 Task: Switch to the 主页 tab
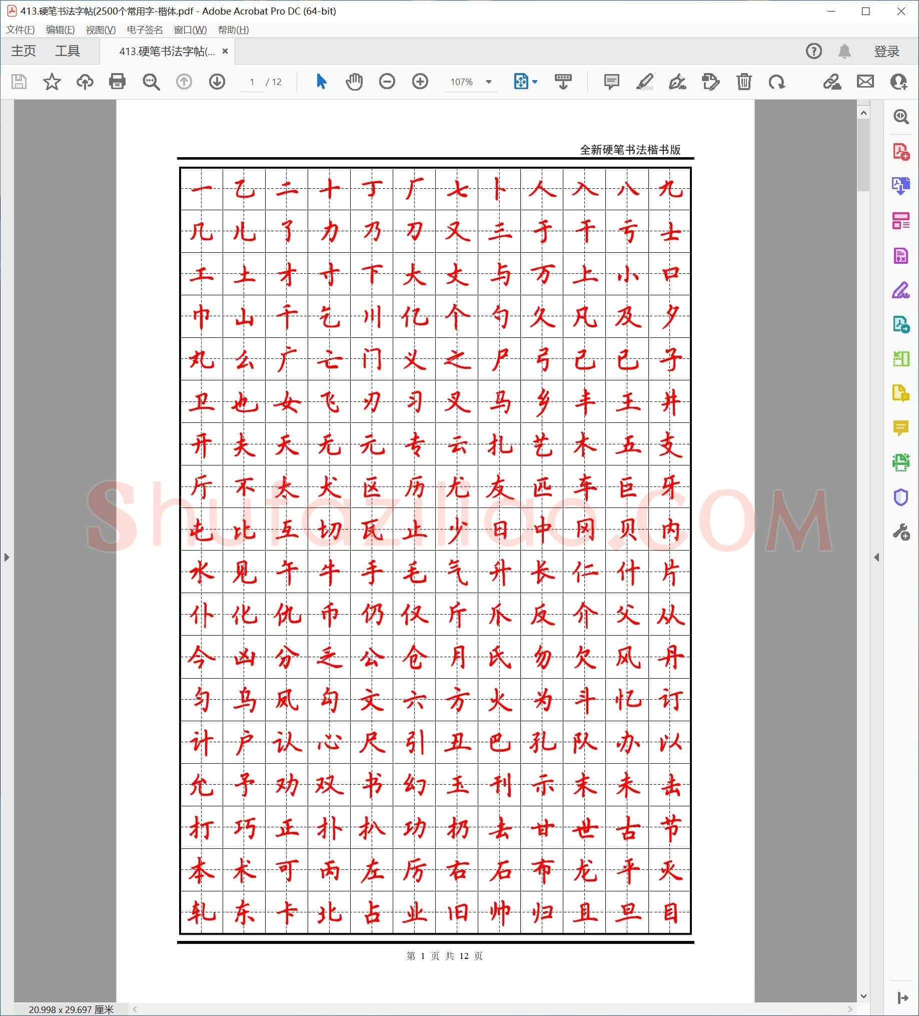pos(24,51)
